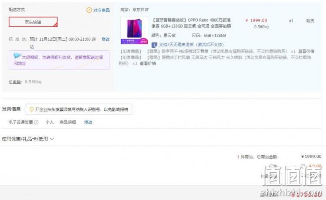Viewport: 326px width, 200px height.
Task: Click 支持7天无理由退货 text
Action: coord(191,45)
